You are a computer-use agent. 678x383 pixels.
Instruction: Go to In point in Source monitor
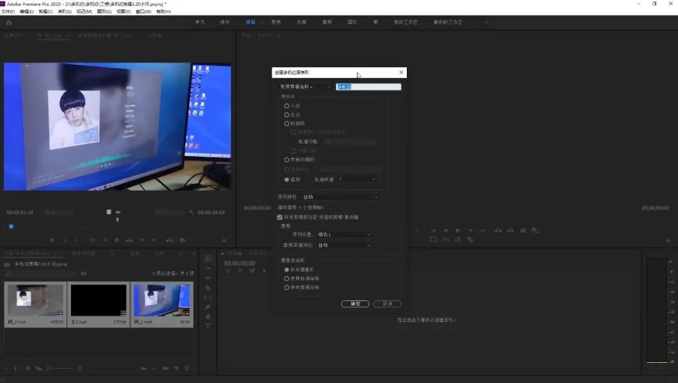coord(92,240)
